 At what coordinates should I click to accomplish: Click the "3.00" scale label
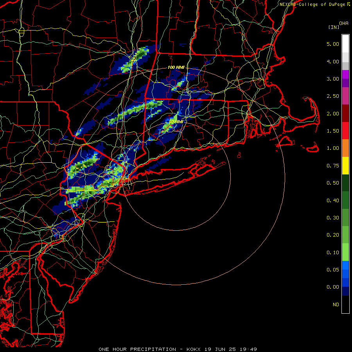click(333, 79)
